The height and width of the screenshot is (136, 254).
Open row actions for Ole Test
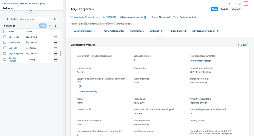55,48
